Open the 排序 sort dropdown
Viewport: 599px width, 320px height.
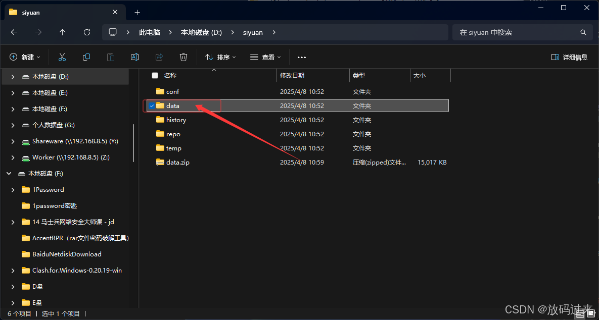pos(220,57)
